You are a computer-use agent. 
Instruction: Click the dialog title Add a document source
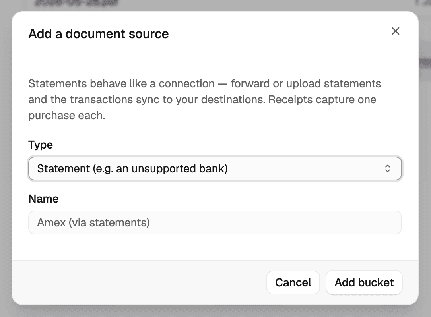click(x=98, y=34)
